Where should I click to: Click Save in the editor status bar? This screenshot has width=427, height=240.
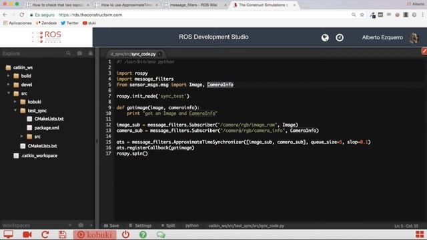point(111,225)
